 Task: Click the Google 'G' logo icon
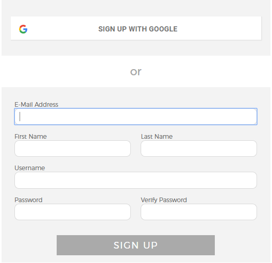(x=23, y=29)
